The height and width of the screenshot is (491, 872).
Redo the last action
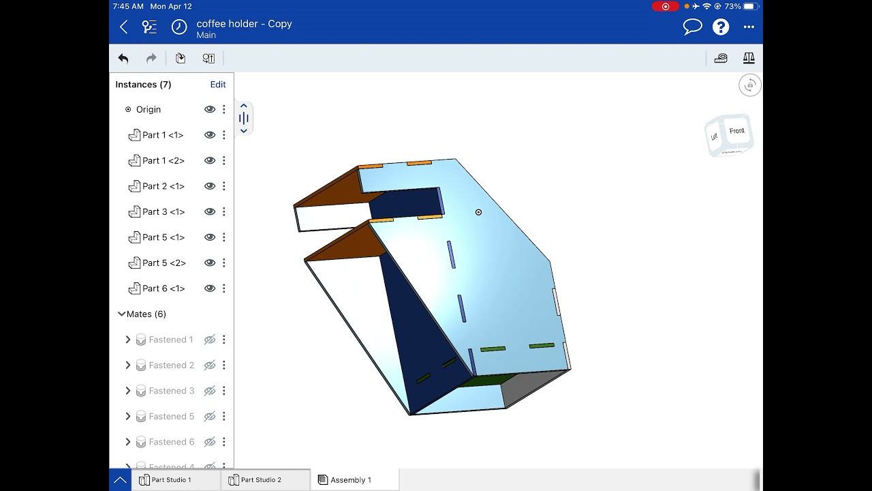click(x=151, y=59)
